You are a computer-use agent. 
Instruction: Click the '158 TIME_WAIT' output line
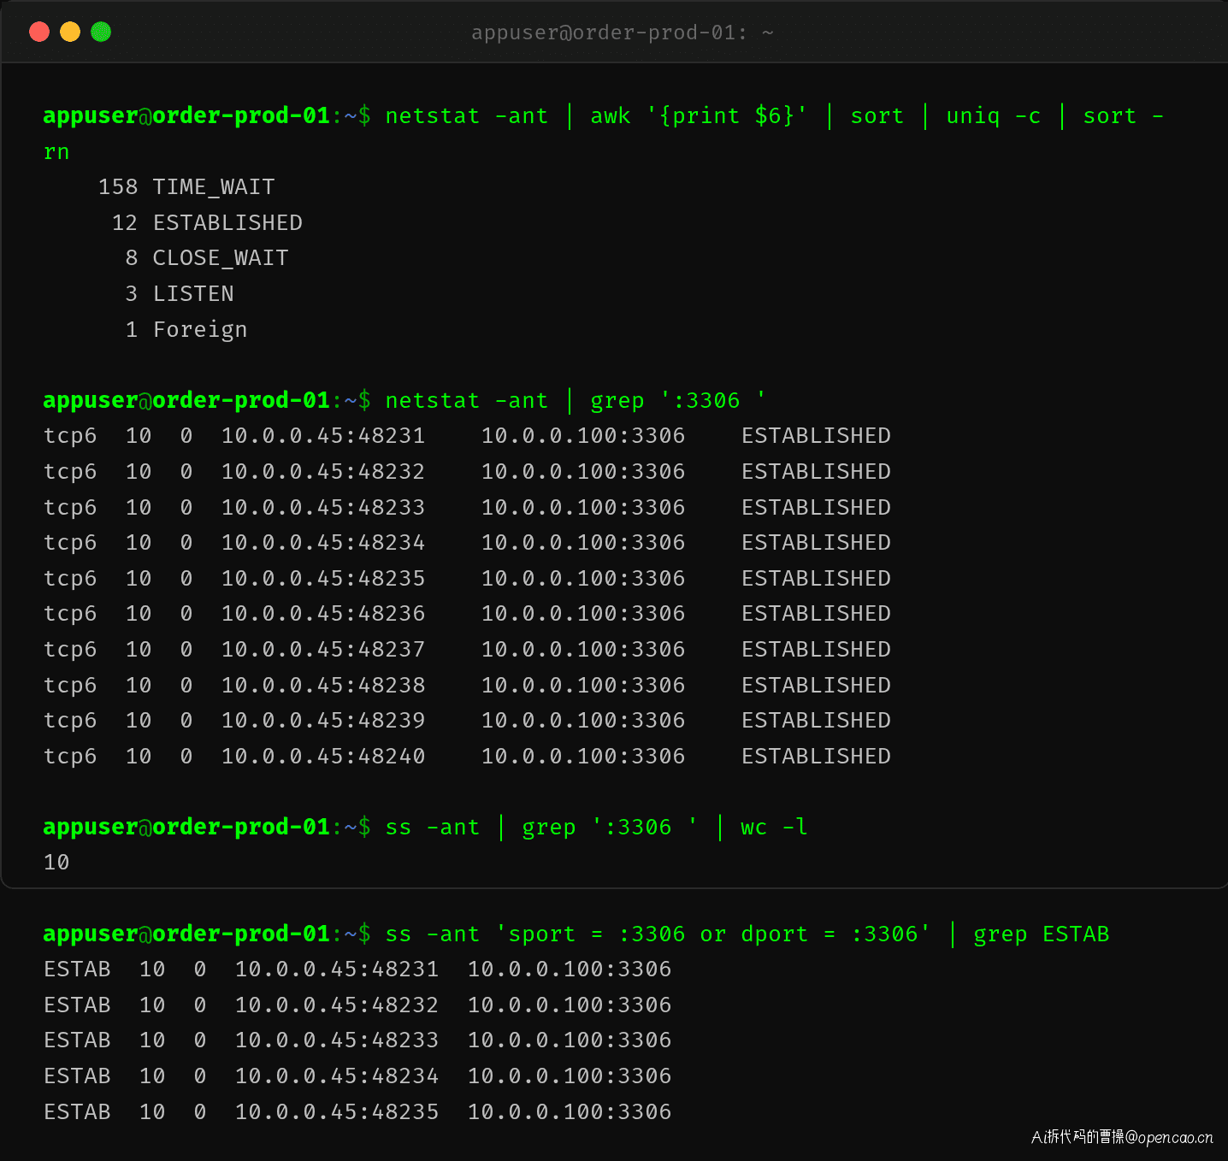point(186,186)
